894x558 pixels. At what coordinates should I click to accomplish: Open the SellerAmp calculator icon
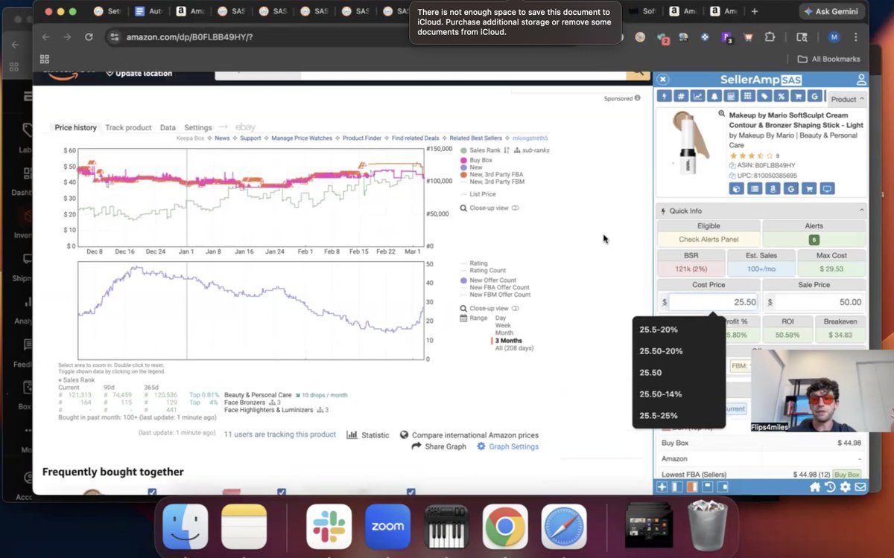tap(732, 96)
